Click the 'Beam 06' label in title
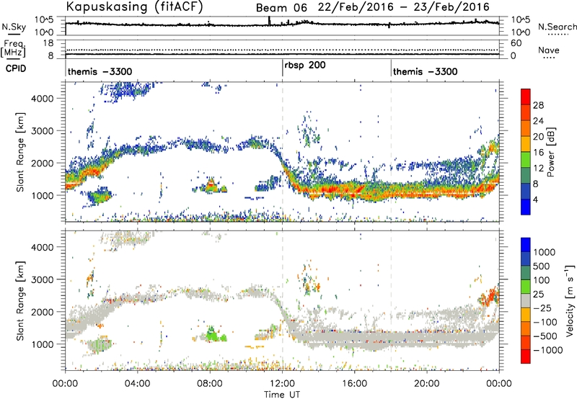Screen dimensions: 577x399 pos(281,8)
